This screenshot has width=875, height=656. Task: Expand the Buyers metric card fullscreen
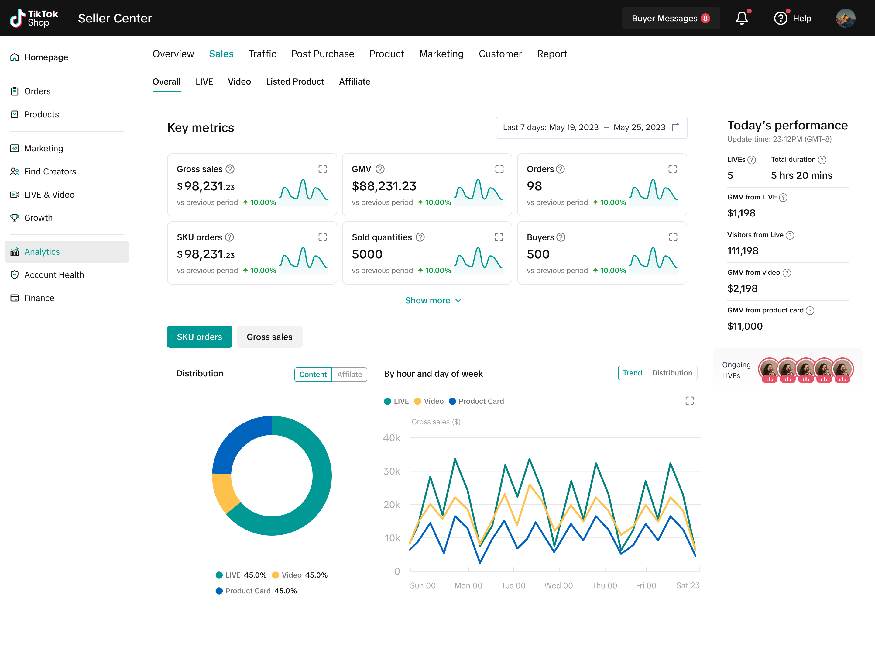pyautogui.click(x=673, y=237)
